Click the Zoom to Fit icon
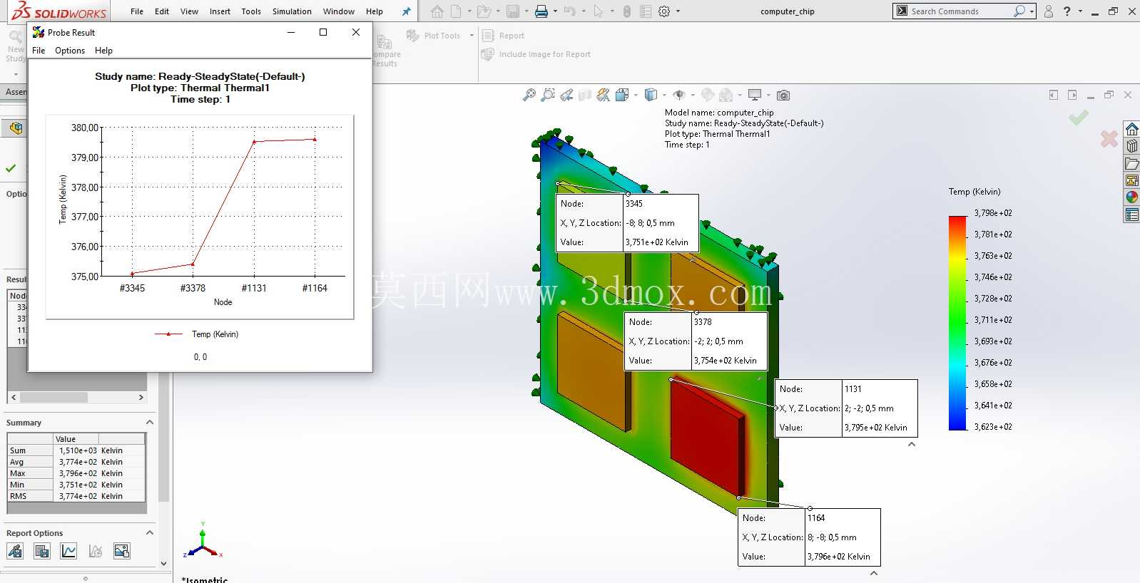The image size is (1140, 583). 529,95
